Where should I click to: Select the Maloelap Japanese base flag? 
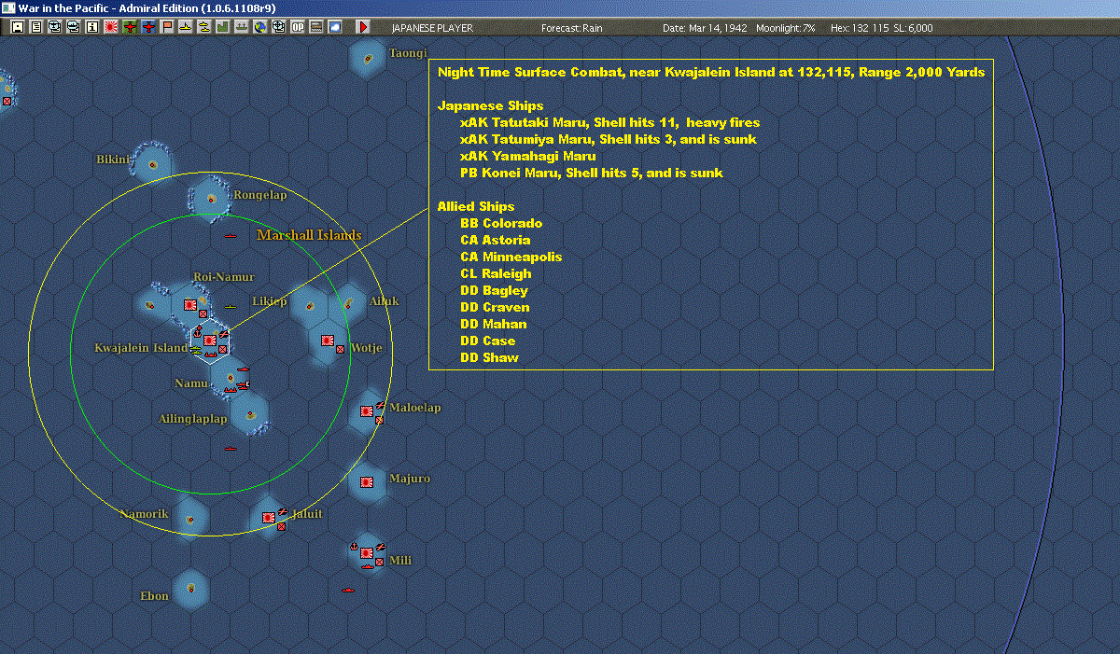click(x=366, y=410)
